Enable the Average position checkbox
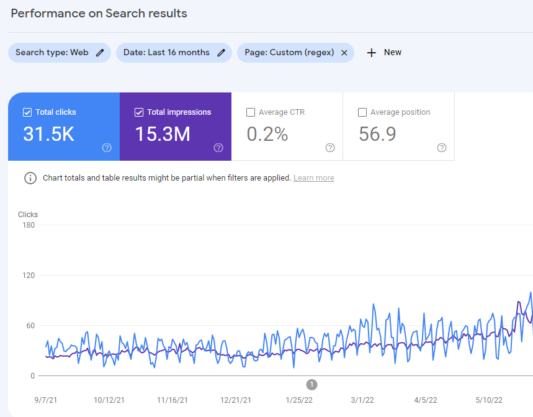Screen dimensions: 533x417 tap(362, 112)
